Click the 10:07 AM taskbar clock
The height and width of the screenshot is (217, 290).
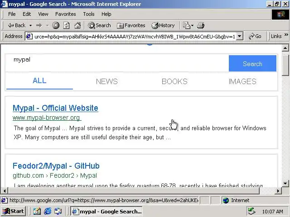click(x=272, y=212)
